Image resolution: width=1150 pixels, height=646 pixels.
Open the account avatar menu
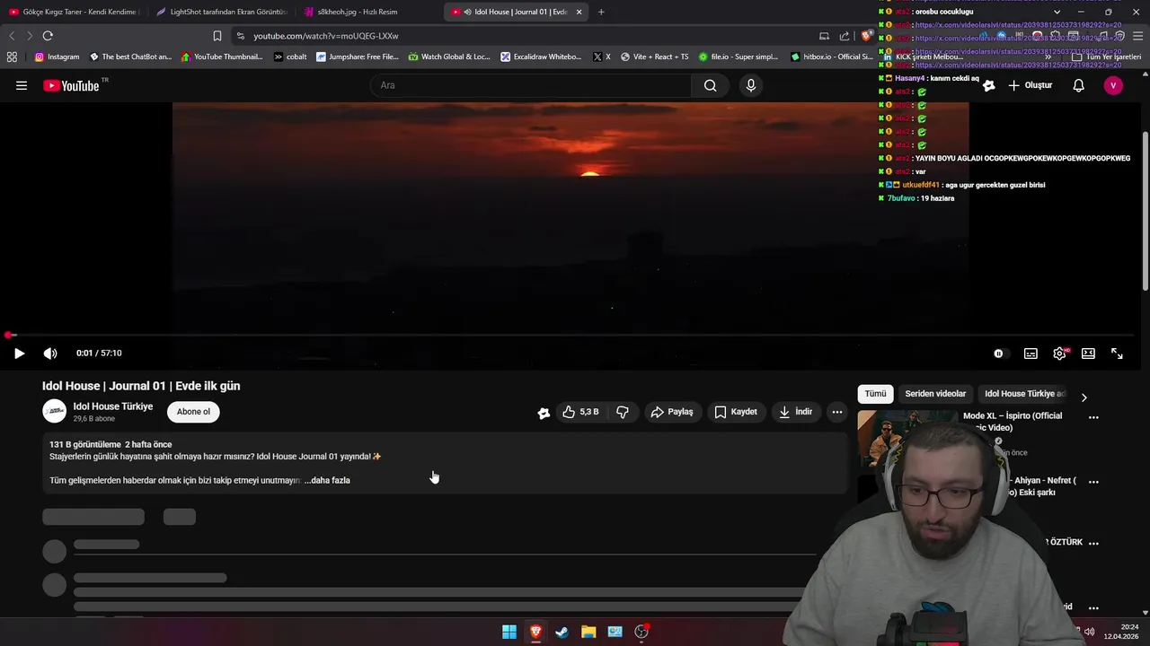(x=1113, y=85)
